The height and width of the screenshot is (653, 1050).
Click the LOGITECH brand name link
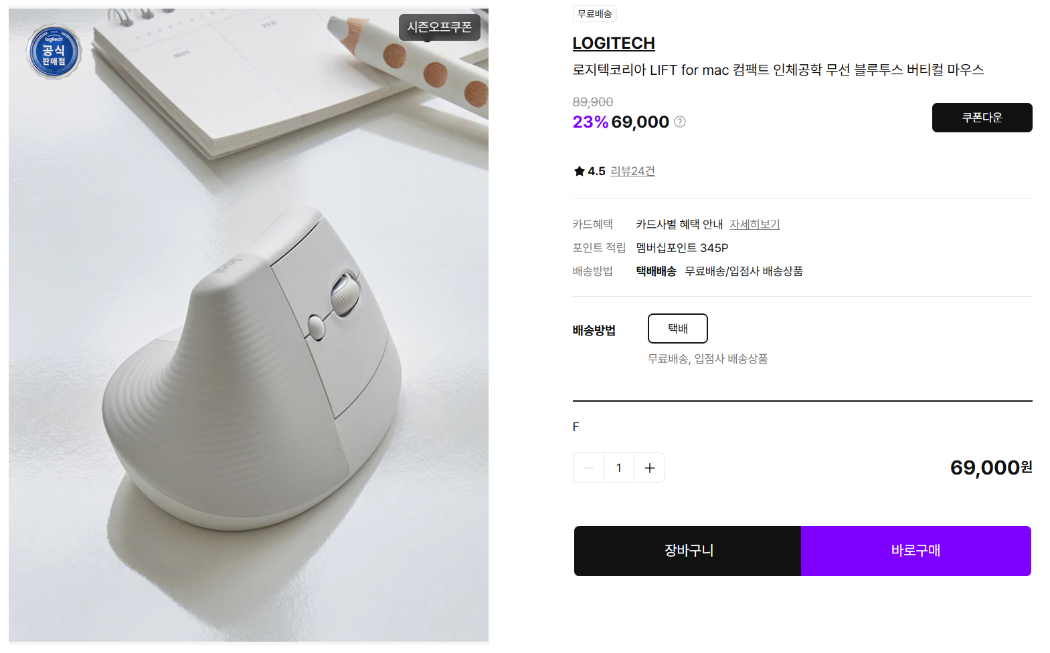(614, 43)
